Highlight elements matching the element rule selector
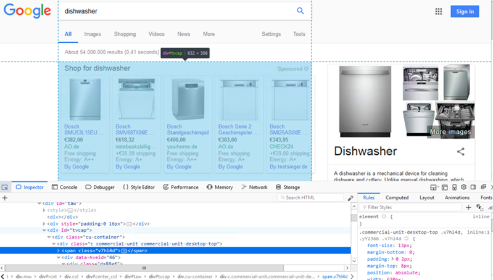This screenshot has height=280, width=493. [384, 216]
